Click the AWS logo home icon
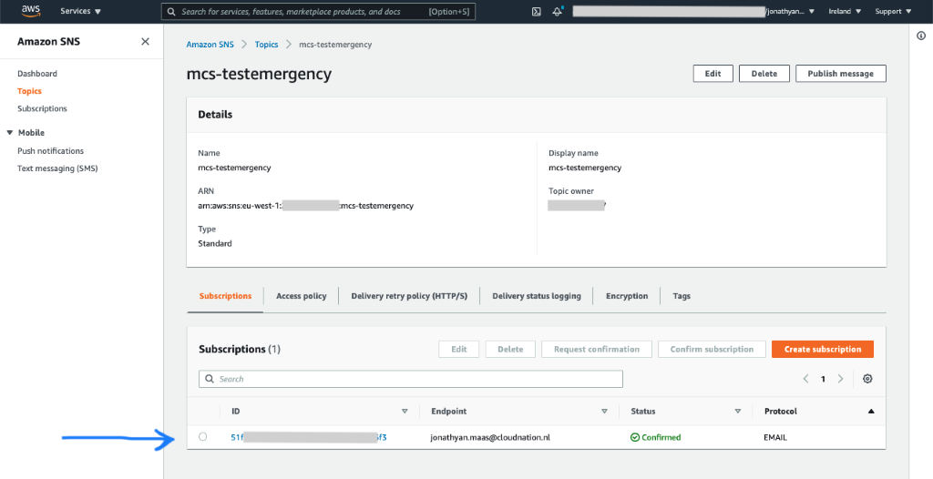 tap(32, 11)
